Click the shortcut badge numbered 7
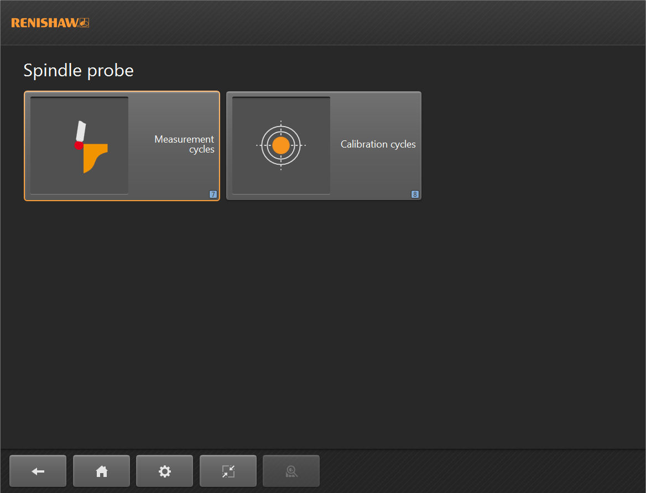 (x=213, y=195)
